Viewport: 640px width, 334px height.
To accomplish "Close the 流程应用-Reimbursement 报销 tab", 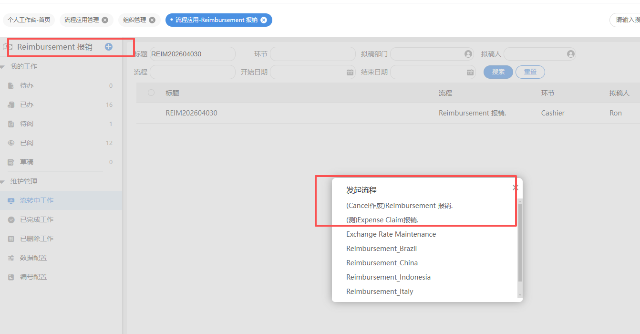I will click(264, 20).
